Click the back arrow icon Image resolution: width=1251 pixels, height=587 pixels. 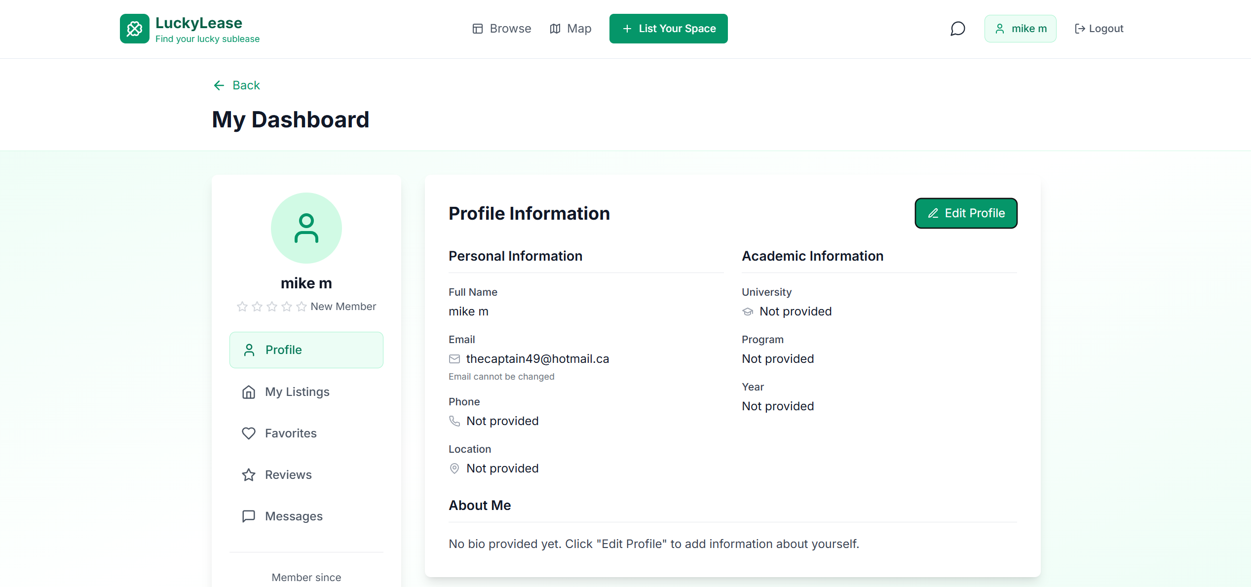pos(219,85)
